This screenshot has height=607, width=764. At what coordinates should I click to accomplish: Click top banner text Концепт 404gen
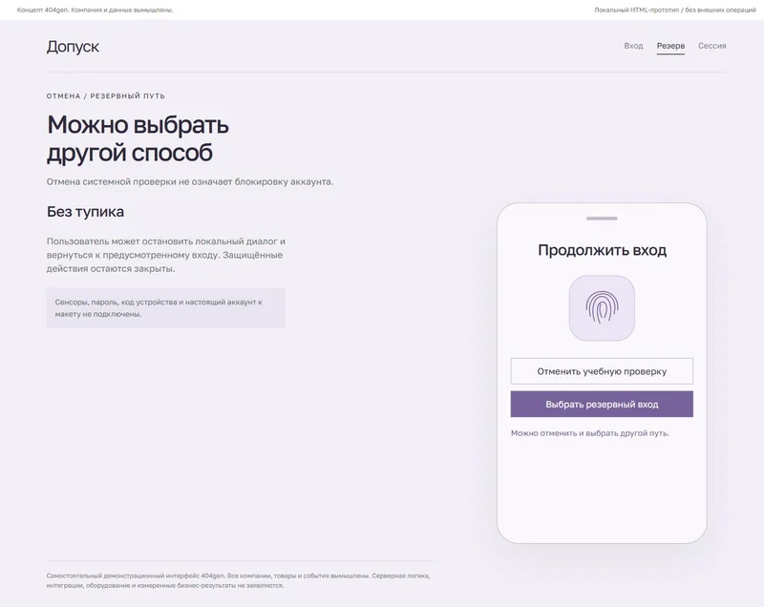(95, 10)
